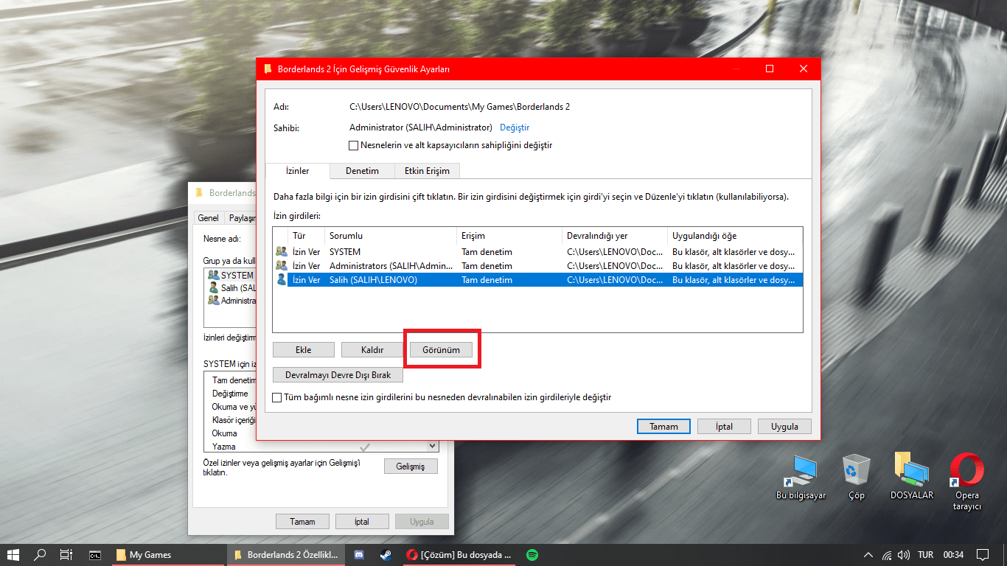Open Paylaşım tab in Properties window
Screen dimensions: 1007x566
coord(243,218)
